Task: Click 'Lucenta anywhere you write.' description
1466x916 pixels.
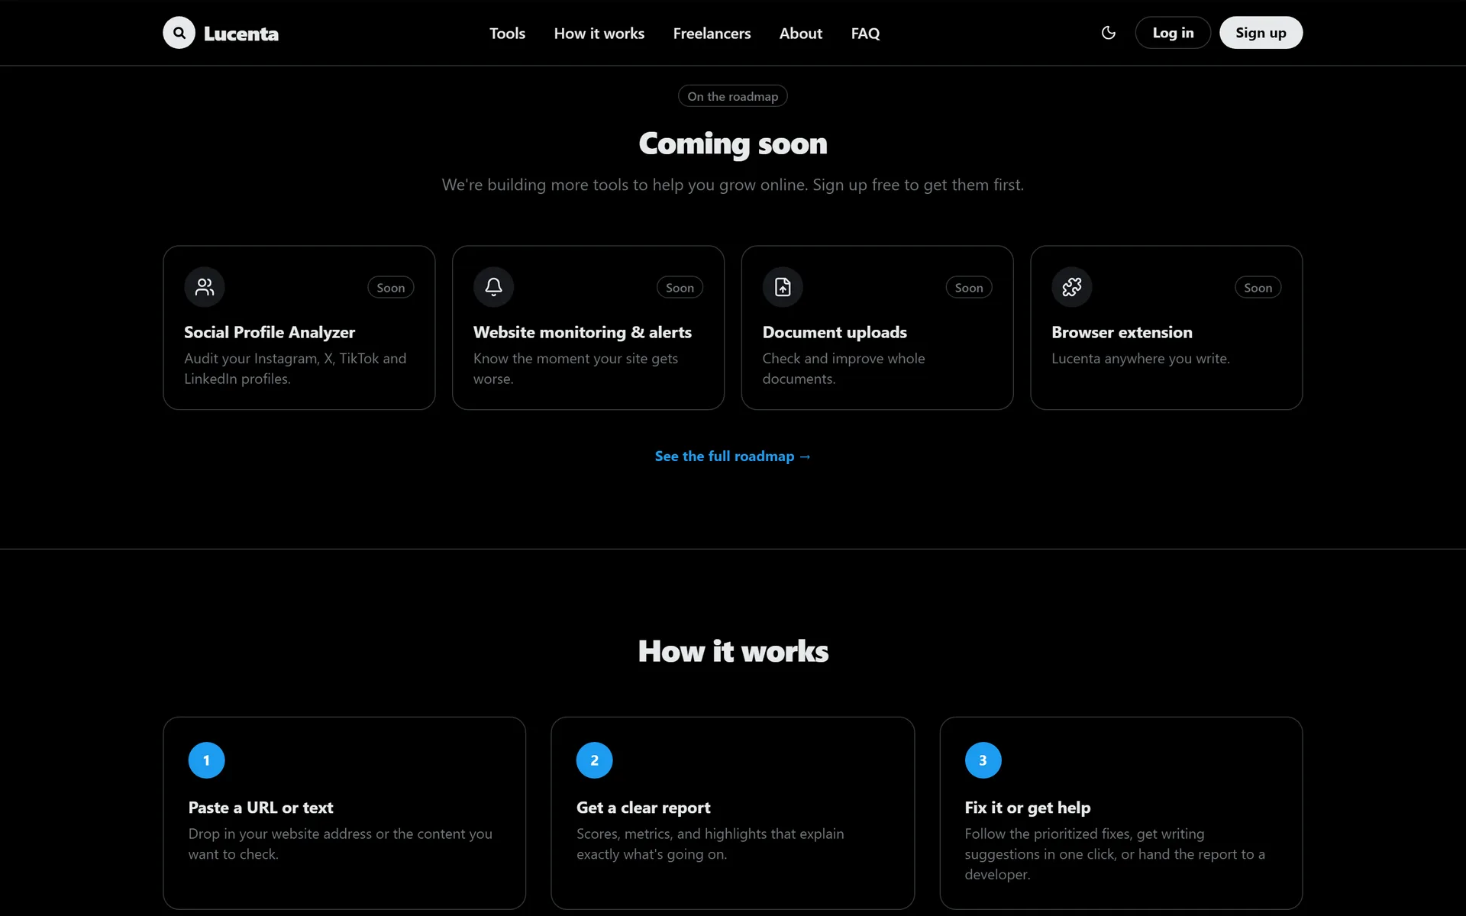Action: pos(1141,358)
